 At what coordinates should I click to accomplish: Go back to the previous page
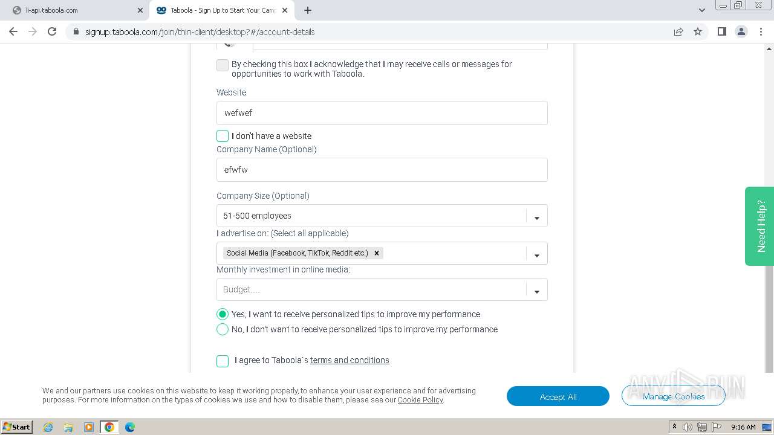pyautogui.click(x=13, y=31)
